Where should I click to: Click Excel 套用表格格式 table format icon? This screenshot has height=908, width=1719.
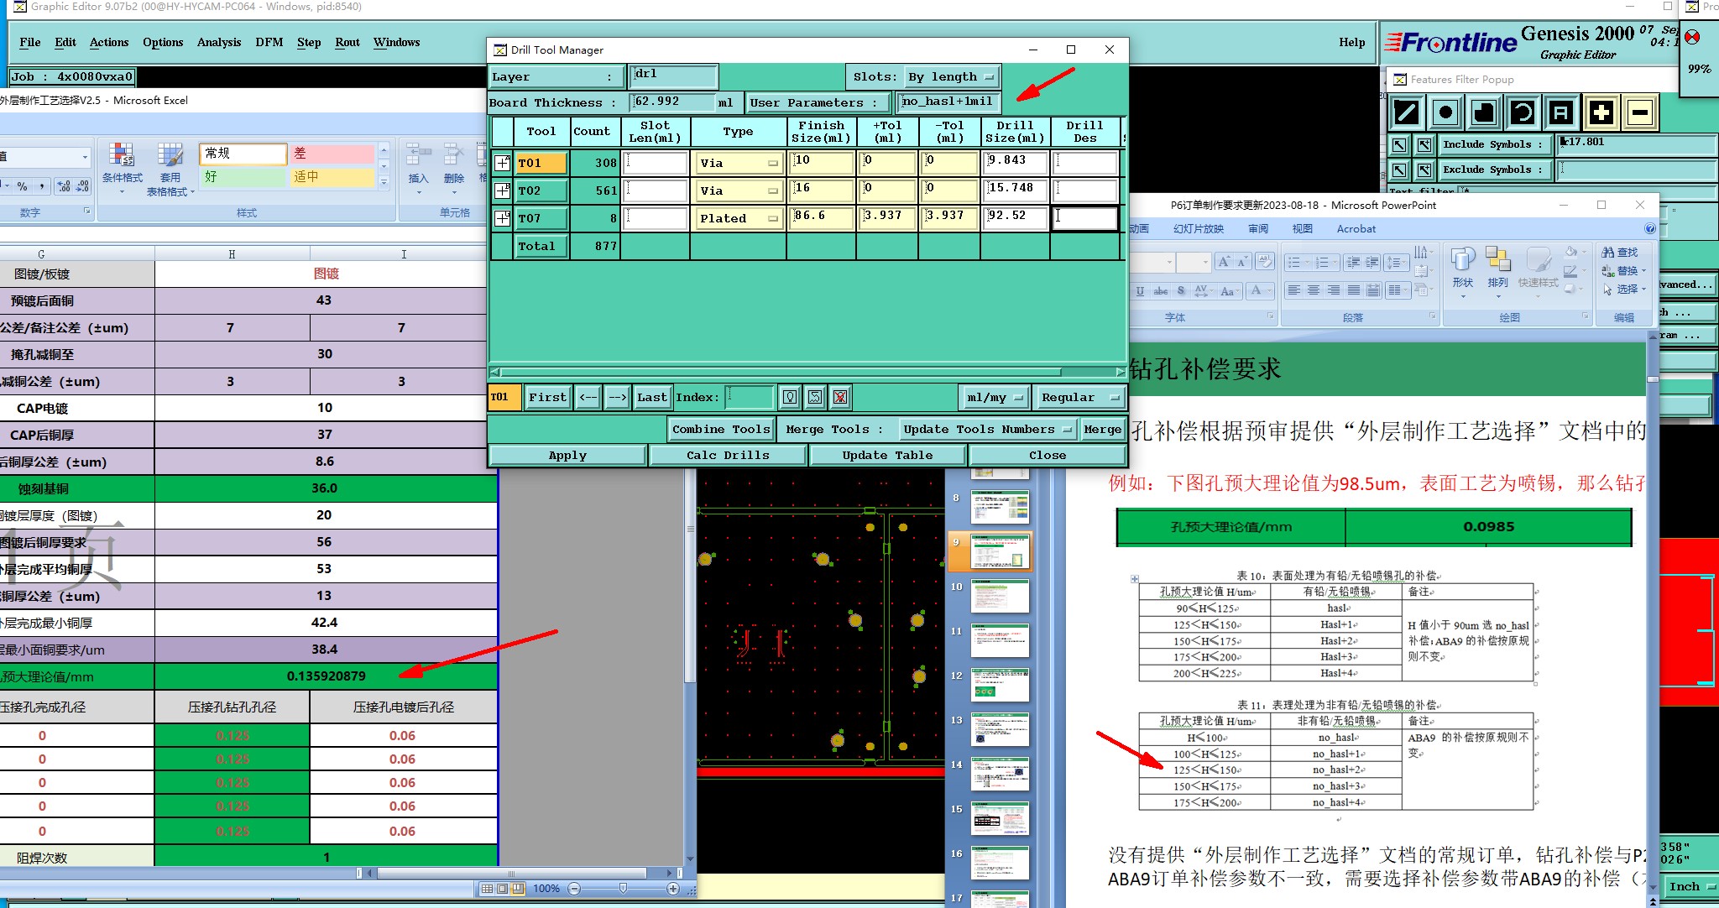coord(170,168)
